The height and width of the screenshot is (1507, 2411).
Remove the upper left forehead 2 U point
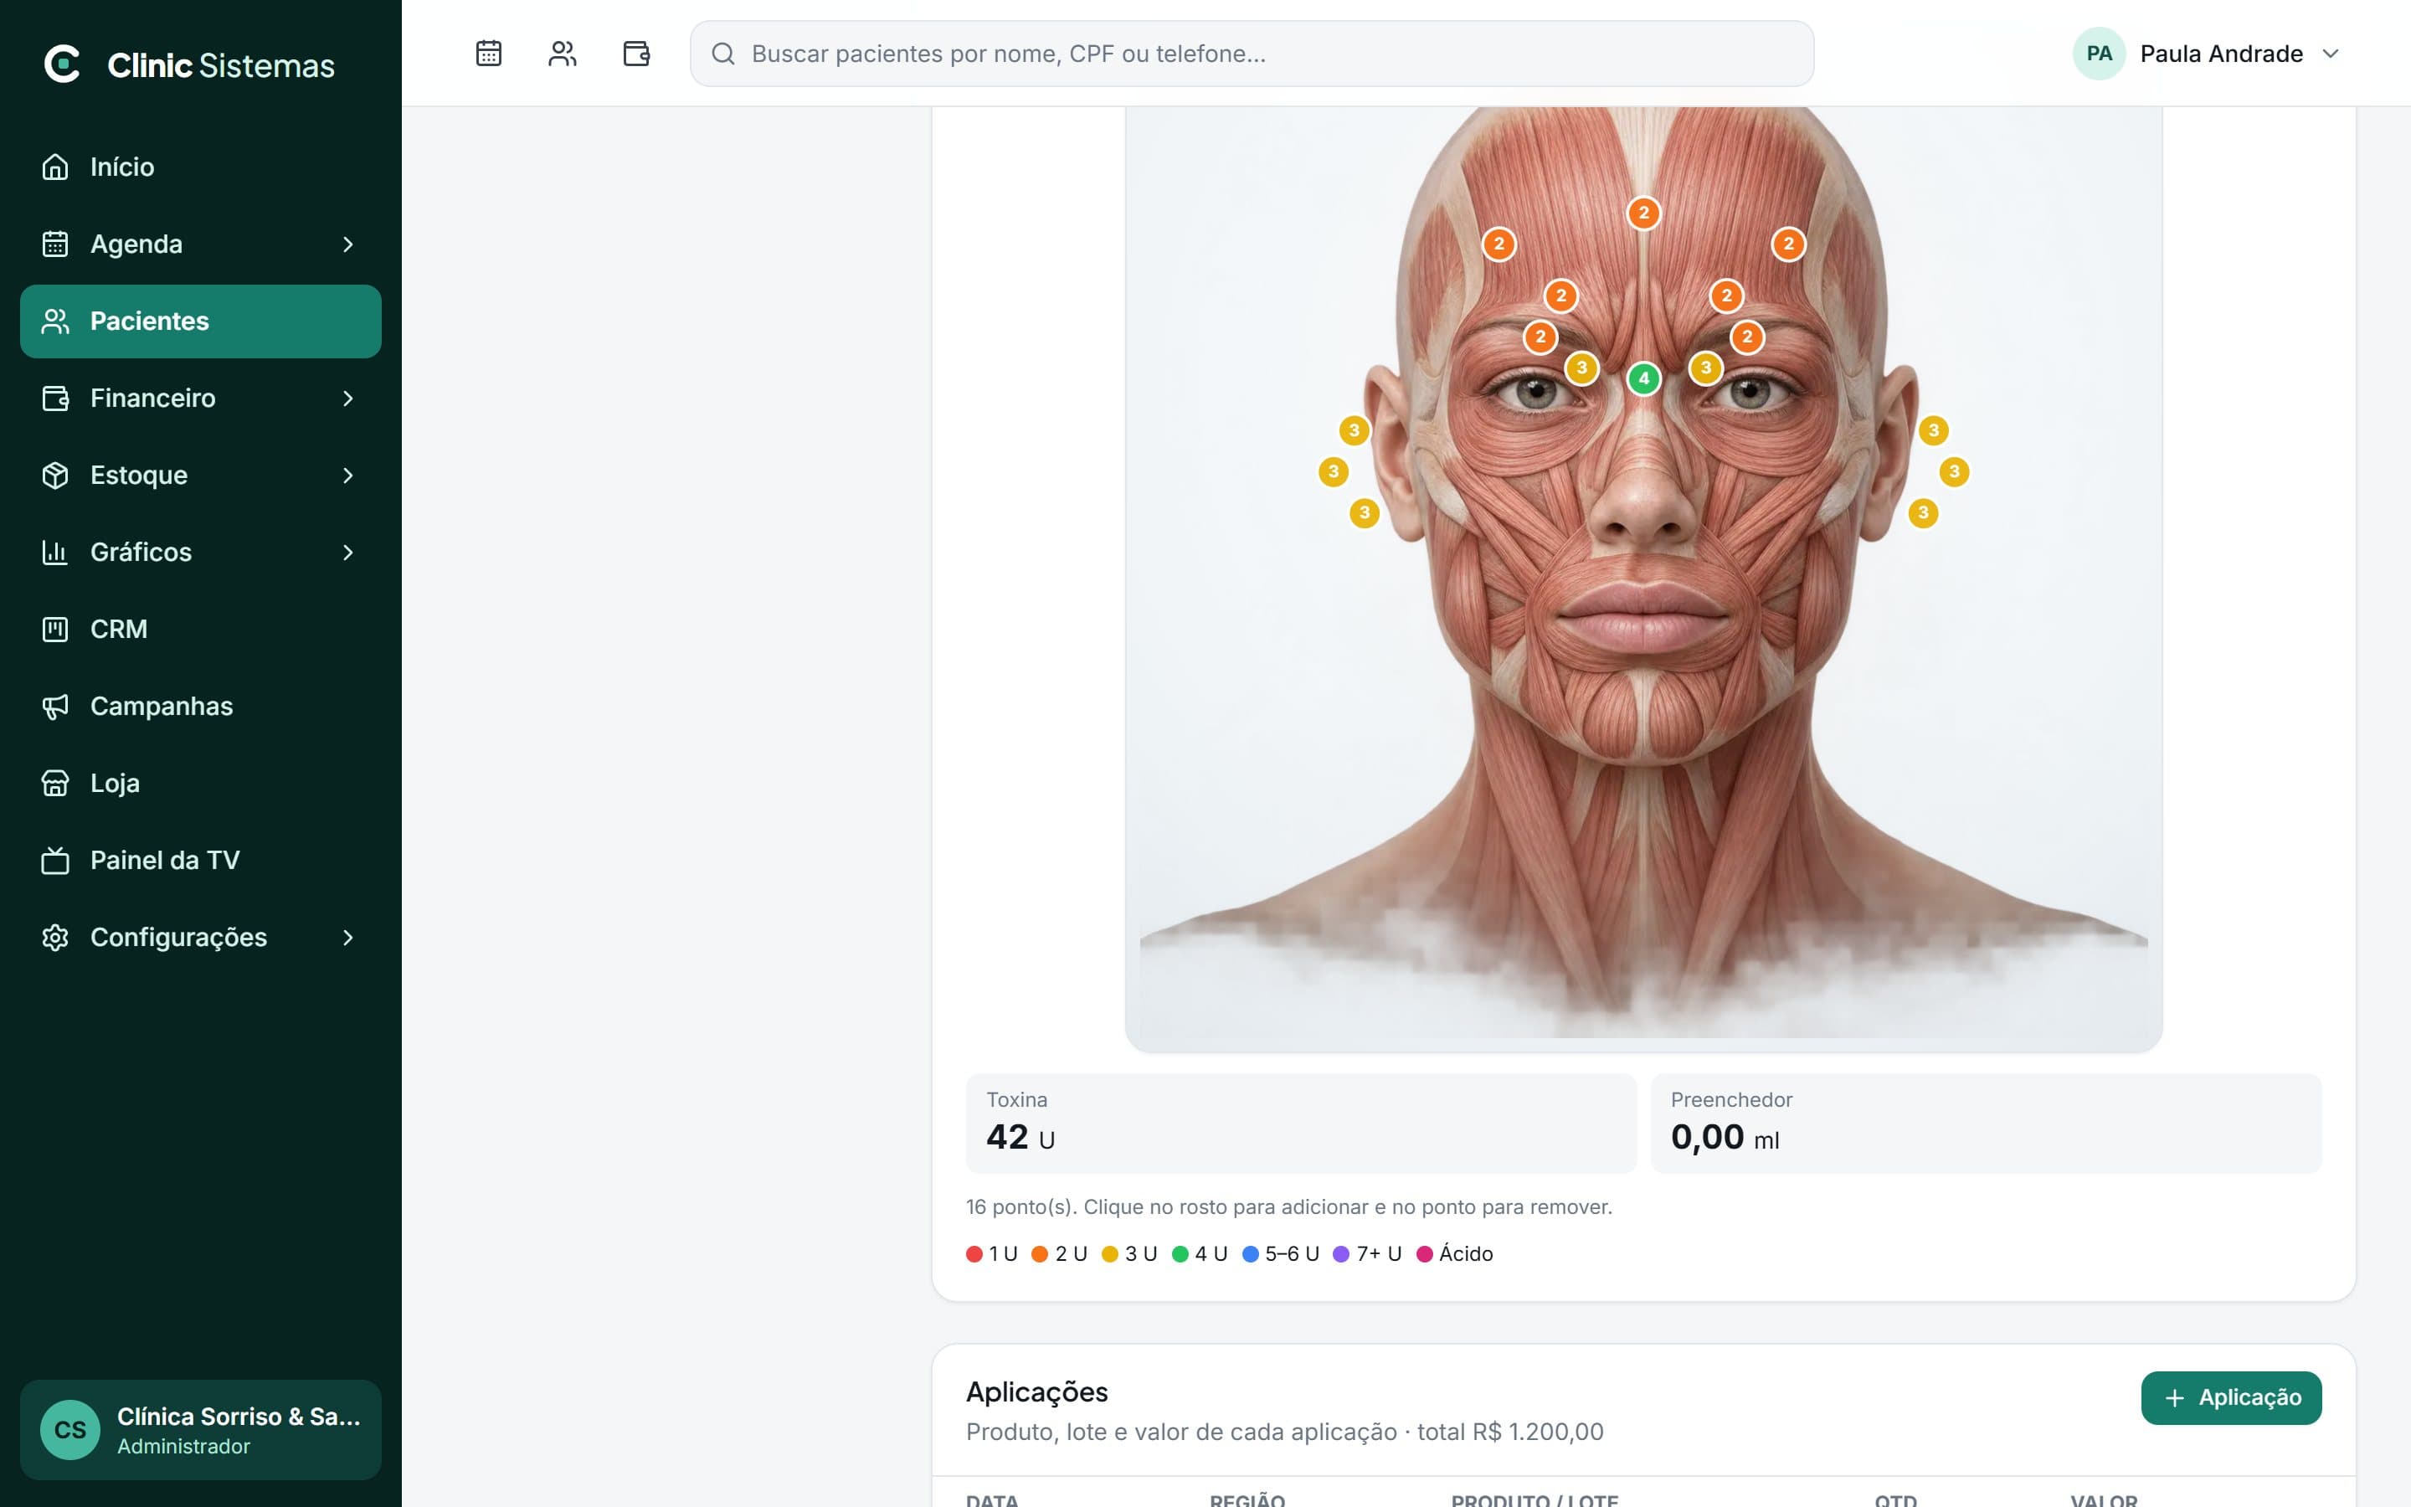point(1499,244)
